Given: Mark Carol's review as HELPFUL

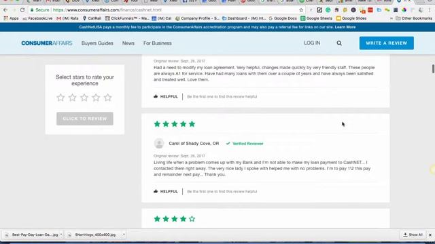Looking at the screenshot, I should point(166,191).
